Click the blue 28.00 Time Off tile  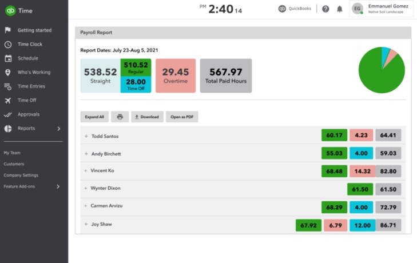(x=136, y=85)
